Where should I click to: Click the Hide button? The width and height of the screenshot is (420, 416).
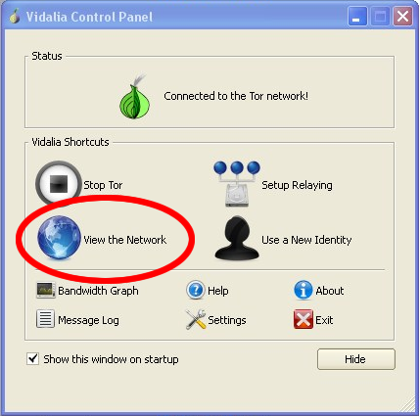click(356, 359)
